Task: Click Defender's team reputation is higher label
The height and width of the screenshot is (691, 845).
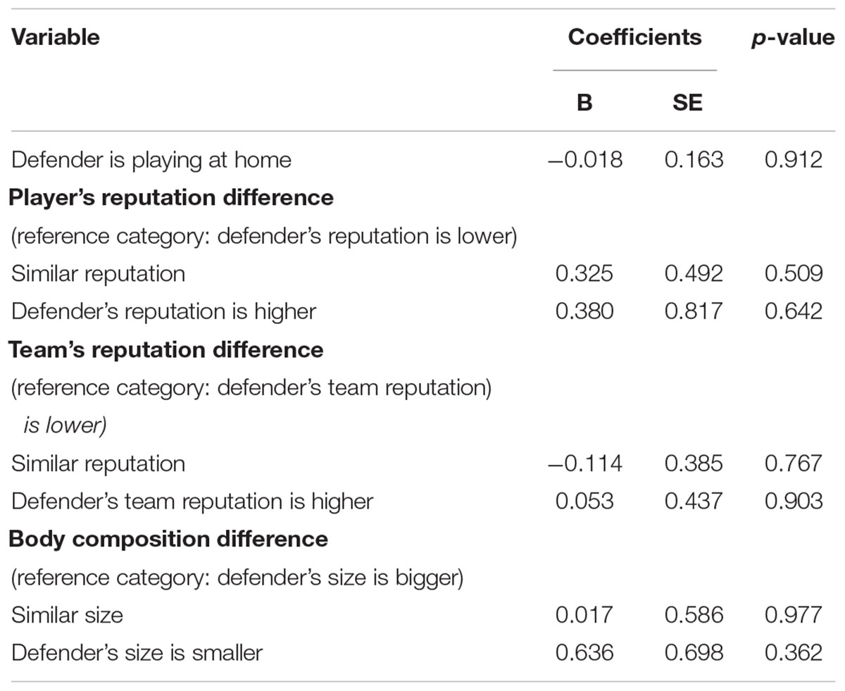Action: [x=192, y=501]
